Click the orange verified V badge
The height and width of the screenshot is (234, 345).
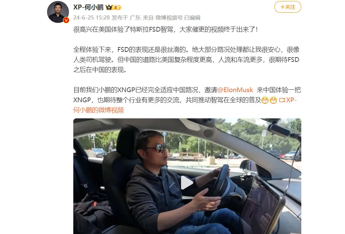(x=66, y=20)
